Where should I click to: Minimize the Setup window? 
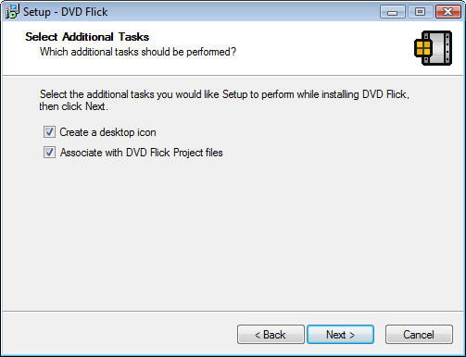point(392,12)
